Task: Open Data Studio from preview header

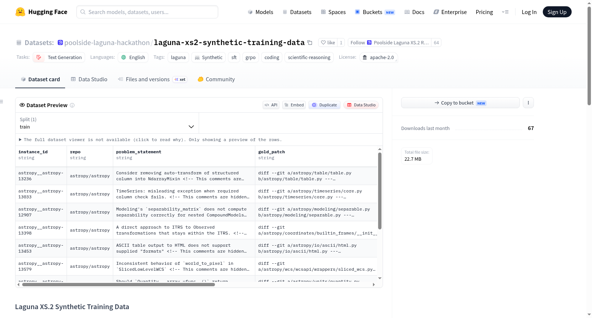Action: (361, 105)
